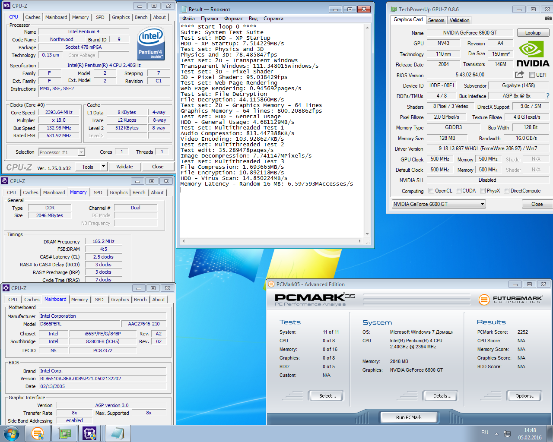Click the Run PCMark button

[409, 417]
